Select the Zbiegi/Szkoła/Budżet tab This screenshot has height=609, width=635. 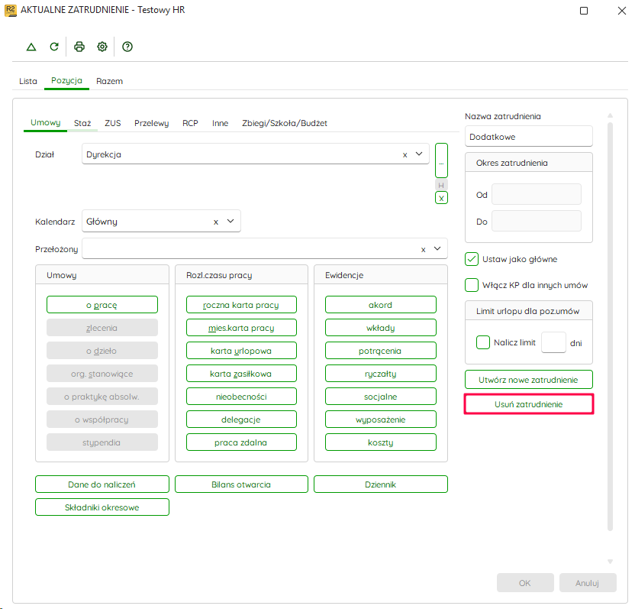[x=284, y=123]
